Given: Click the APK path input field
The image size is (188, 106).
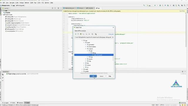Looking at the screenshot, I should (x=93, y=37).
